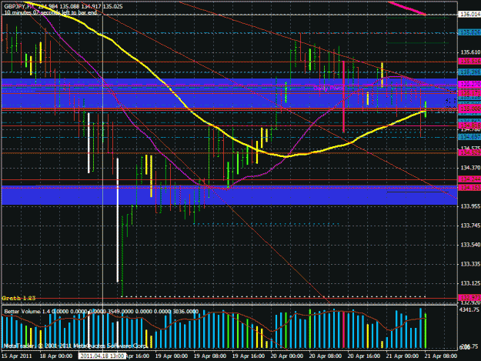Image resolution: width=481 pixels, height=361 pixels.
Task: Click the '20 Apr 16:00' time label
Action: click(364, 356)
